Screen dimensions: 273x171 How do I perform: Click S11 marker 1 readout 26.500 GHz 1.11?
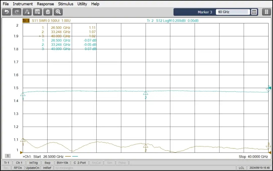69,28
